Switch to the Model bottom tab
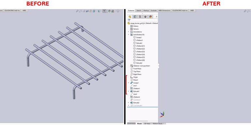Viewport: 251px width, 125px height. click(x=139, y=124)
